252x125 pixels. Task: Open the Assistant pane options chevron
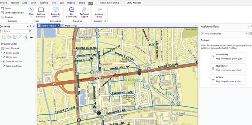(x=249, y=26)
